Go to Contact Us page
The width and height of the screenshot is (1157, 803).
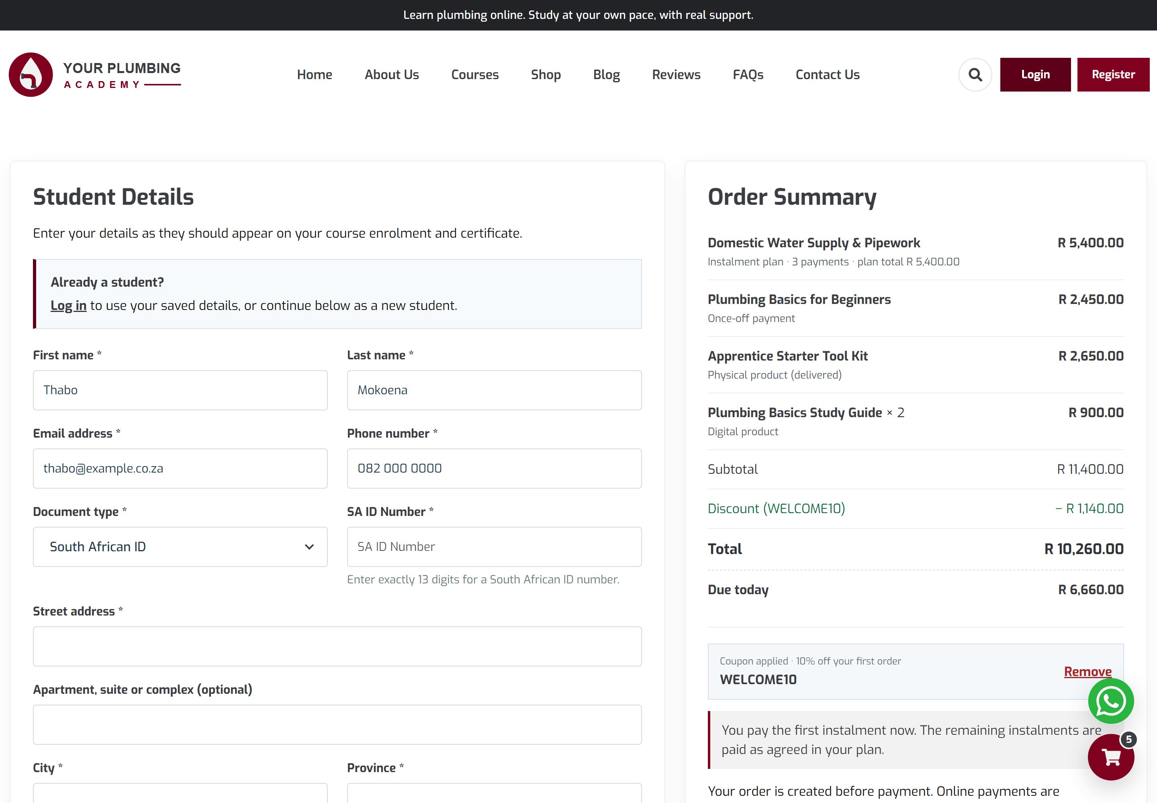pos(827,74)
